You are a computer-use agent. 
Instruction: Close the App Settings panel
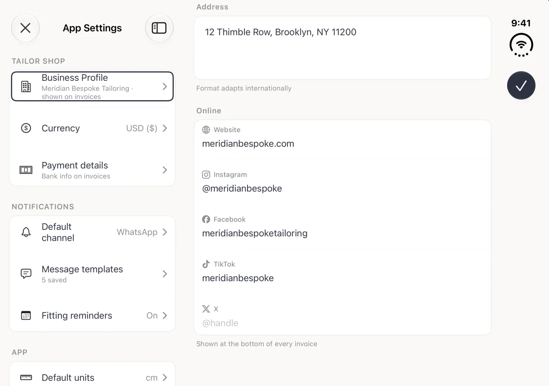[25, 28]
